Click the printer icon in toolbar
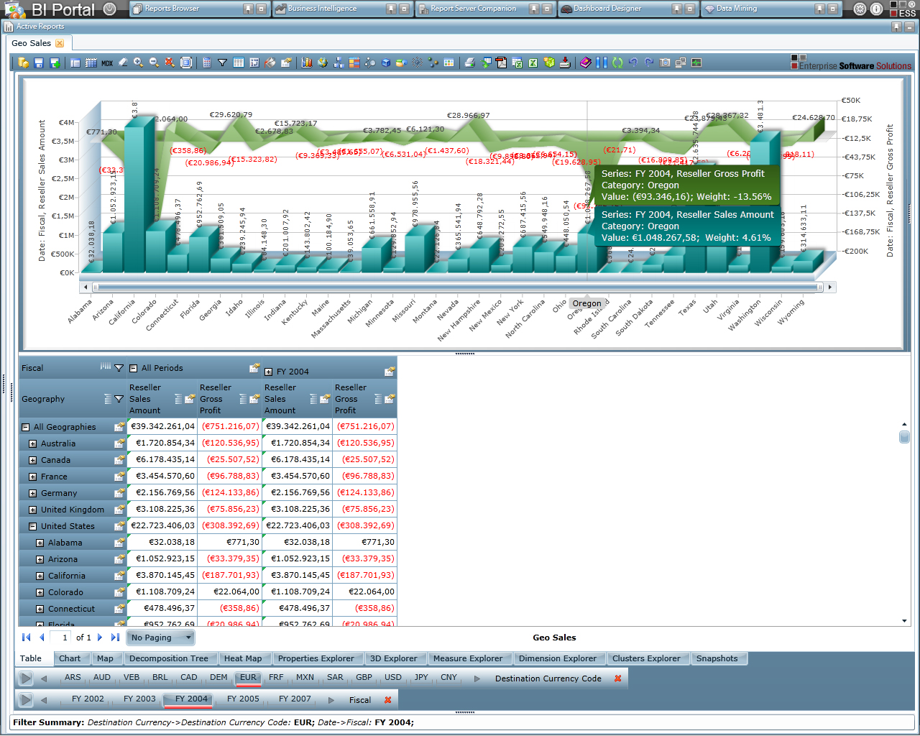 [469, 63]
